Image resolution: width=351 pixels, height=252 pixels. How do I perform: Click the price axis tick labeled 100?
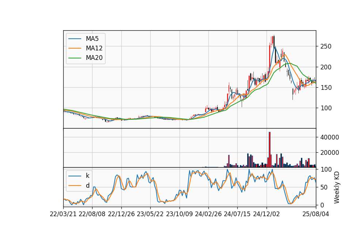tap(326, 108)
